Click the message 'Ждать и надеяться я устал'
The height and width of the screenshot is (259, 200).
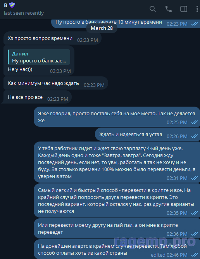pos(147,134)
